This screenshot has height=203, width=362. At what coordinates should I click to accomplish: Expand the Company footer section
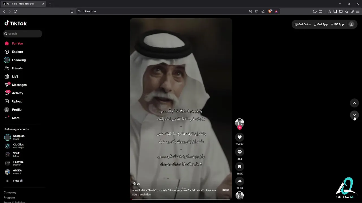[10, 193]
